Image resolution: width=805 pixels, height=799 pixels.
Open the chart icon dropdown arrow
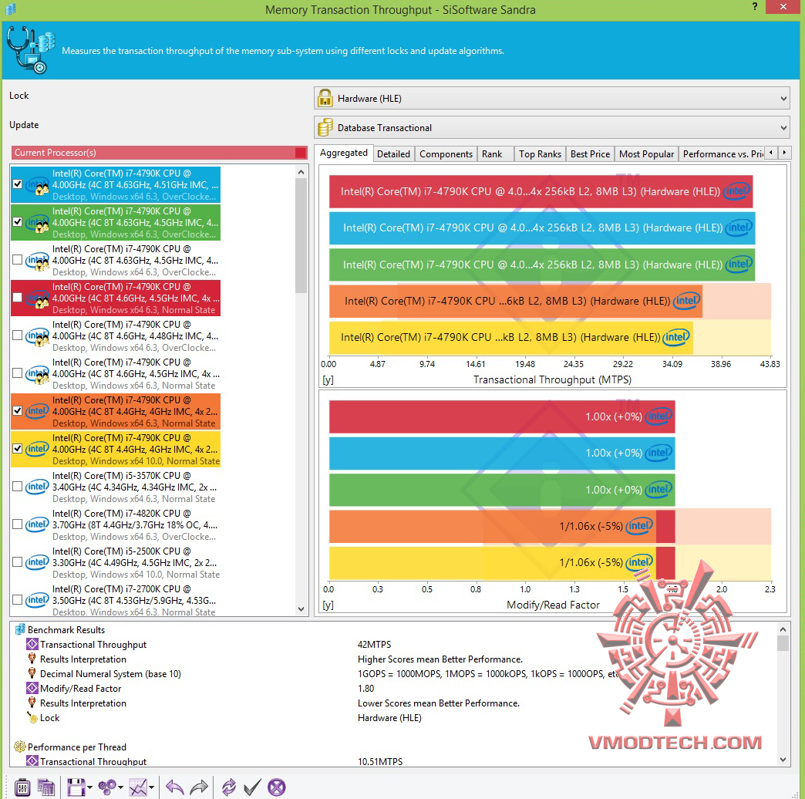[152, 787]
